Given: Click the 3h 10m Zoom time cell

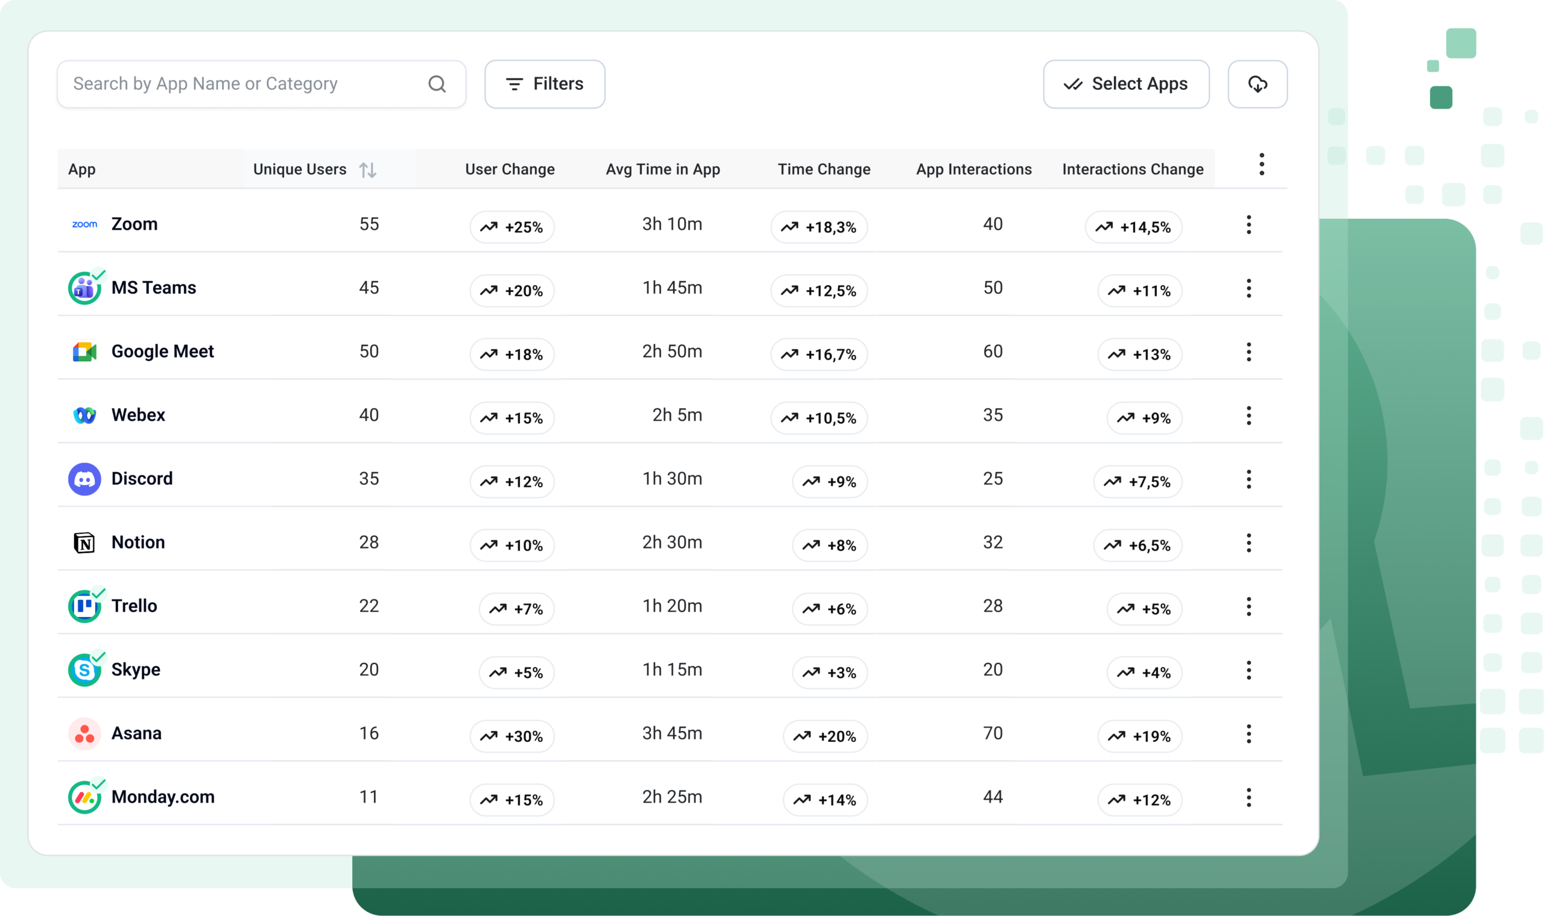Looking at the screenshot, I should coord(672,224).
